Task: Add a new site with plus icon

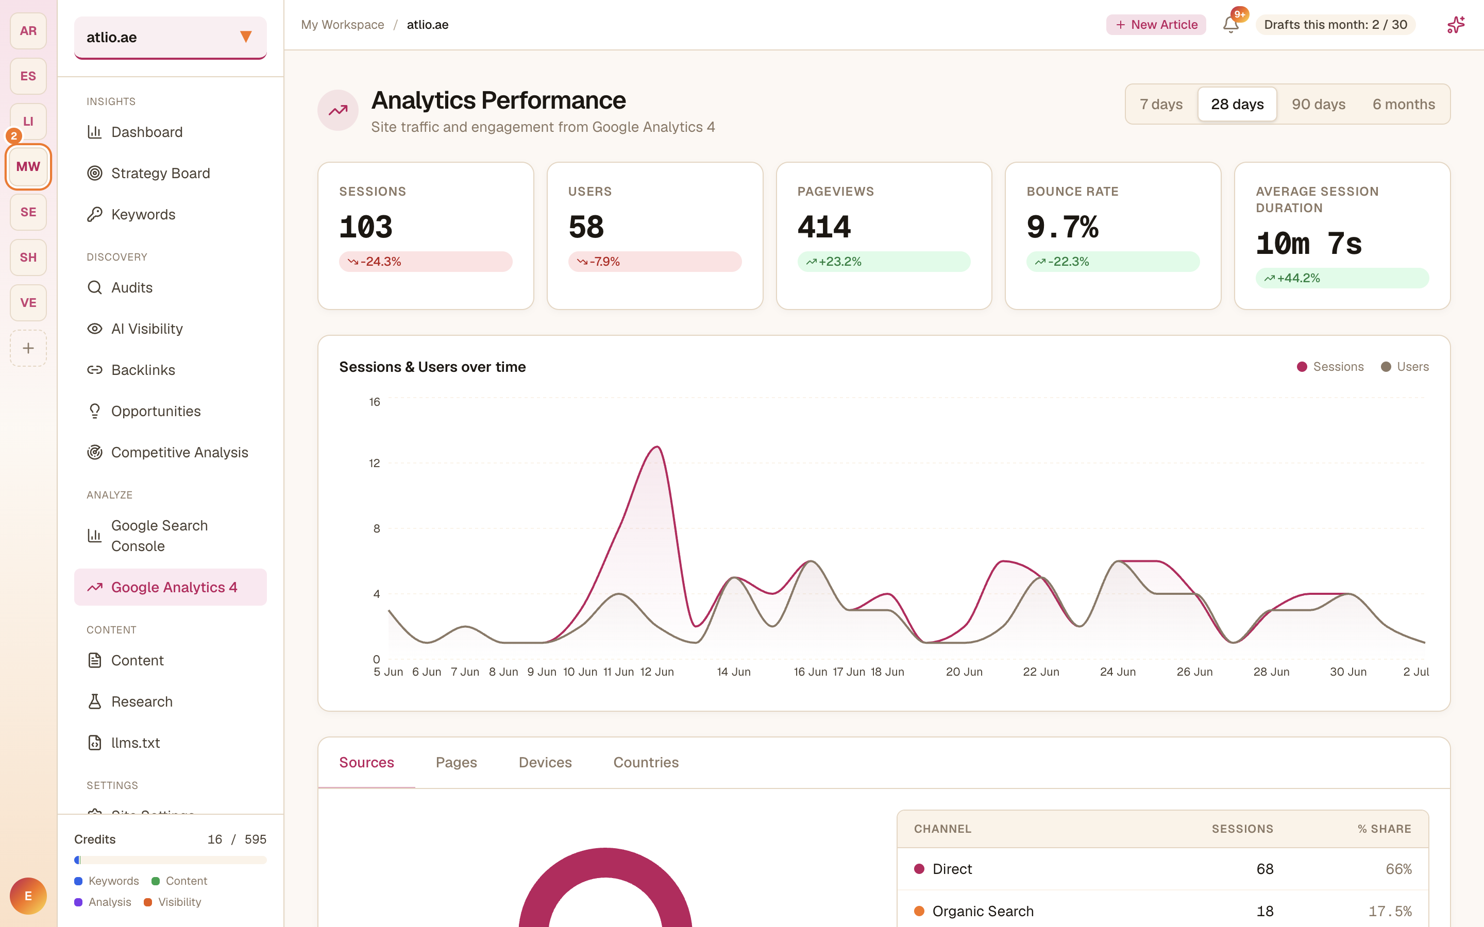Action: click(28, 348)
